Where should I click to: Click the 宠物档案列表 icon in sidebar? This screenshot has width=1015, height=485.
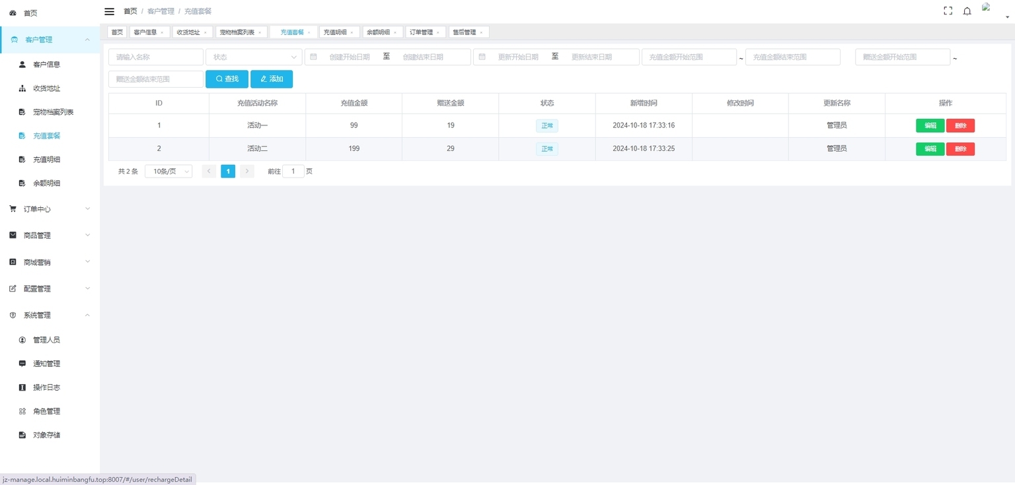click(22, 112)
